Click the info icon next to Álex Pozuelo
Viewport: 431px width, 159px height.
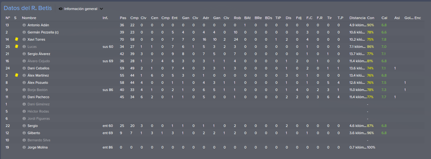[24, 83]
